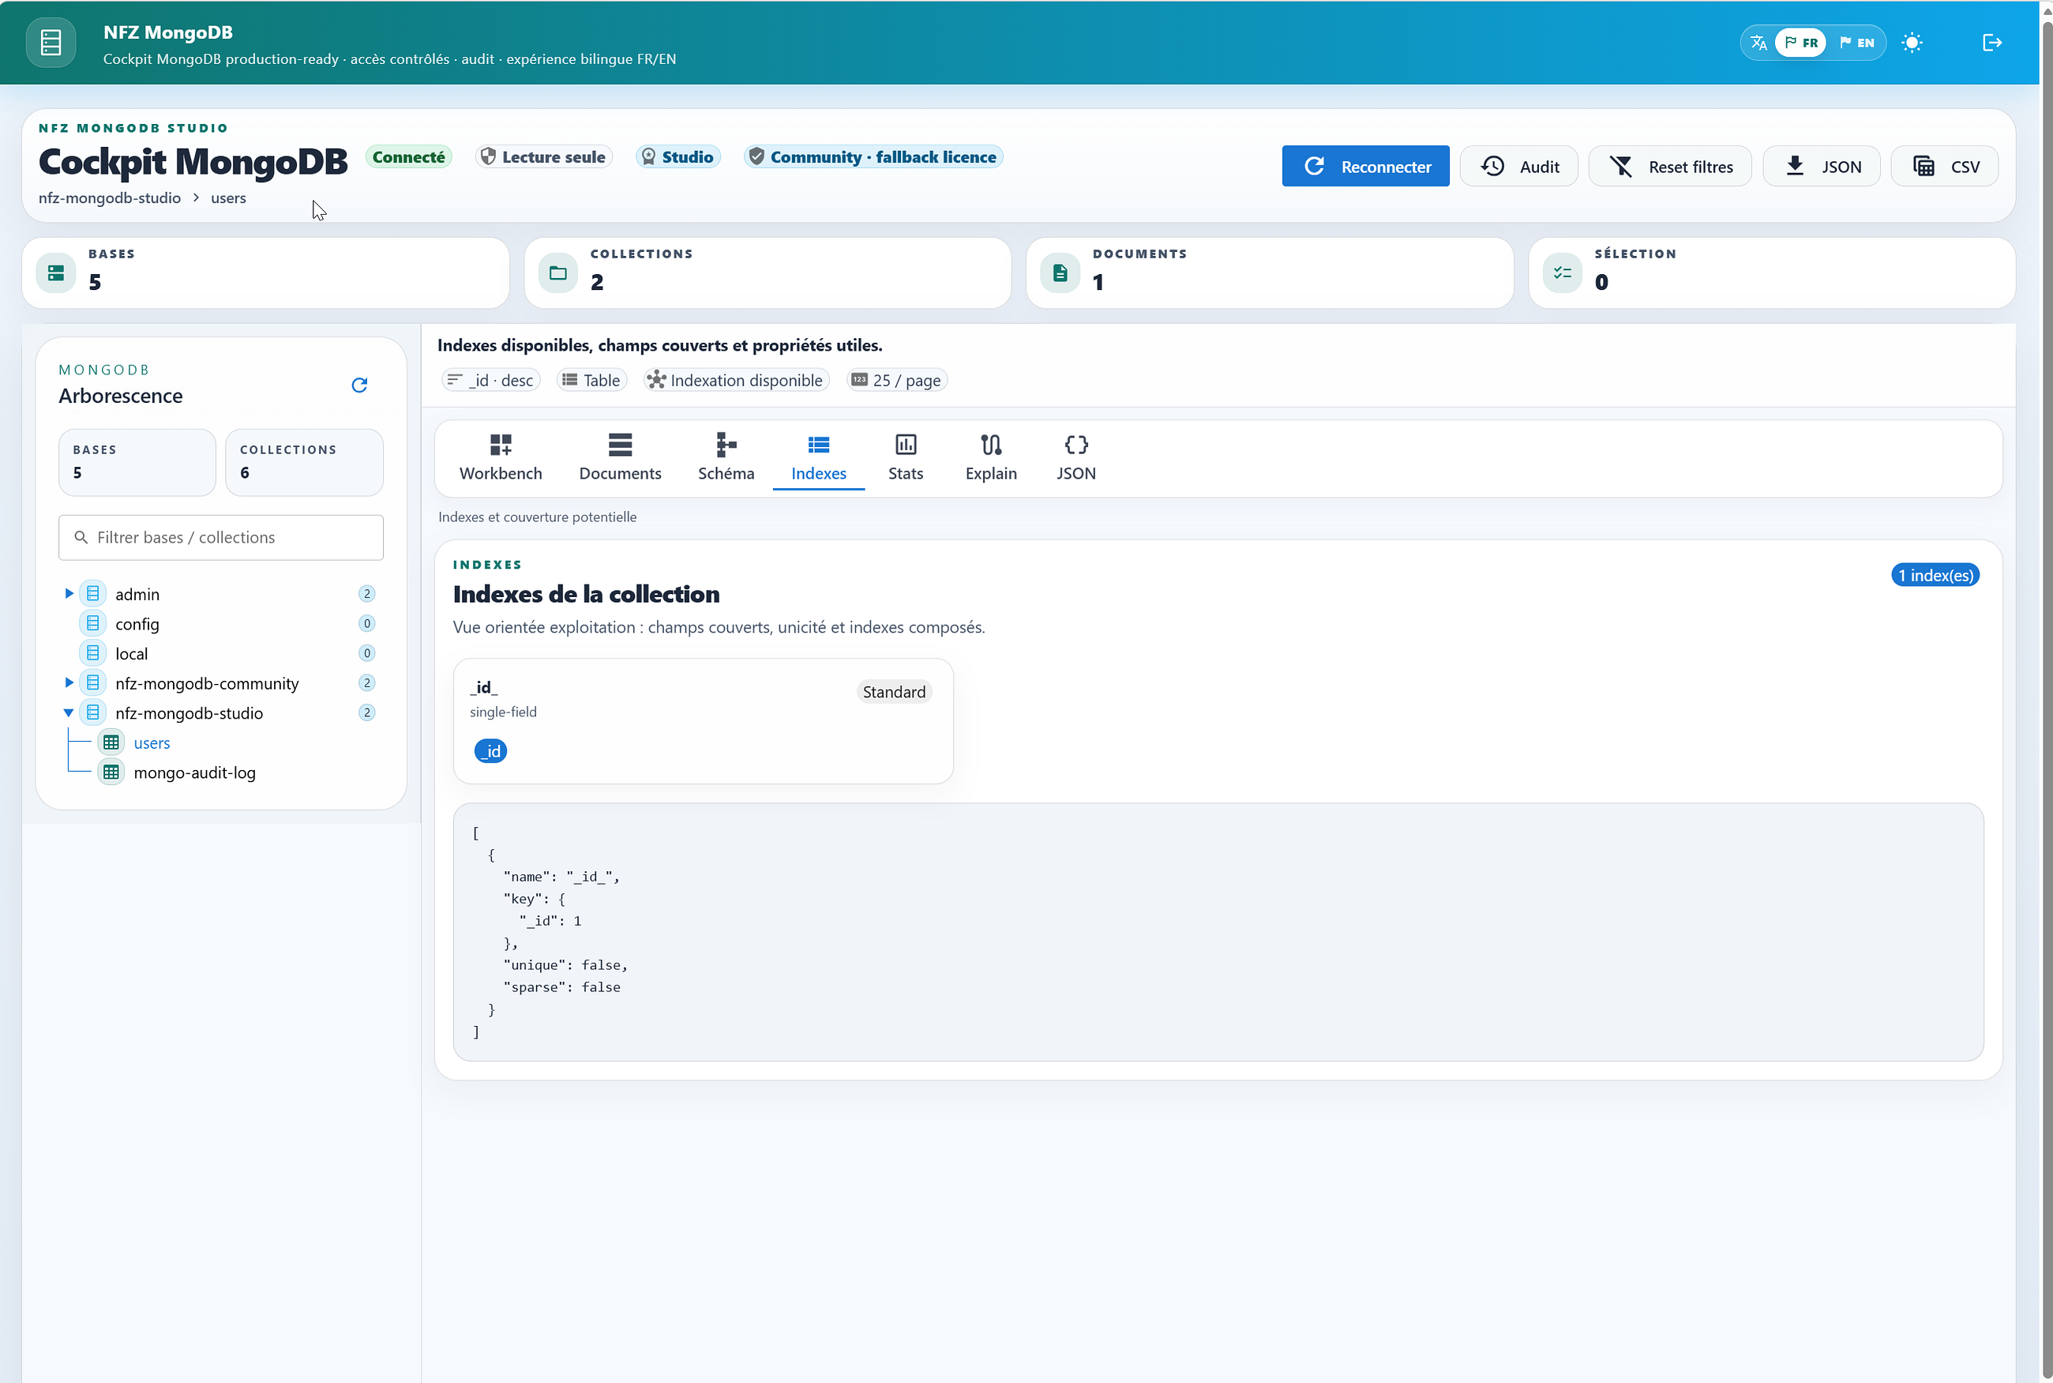Click the translate language icon in header
The image size is (2053, 1383).
(x=1758, y=43)
